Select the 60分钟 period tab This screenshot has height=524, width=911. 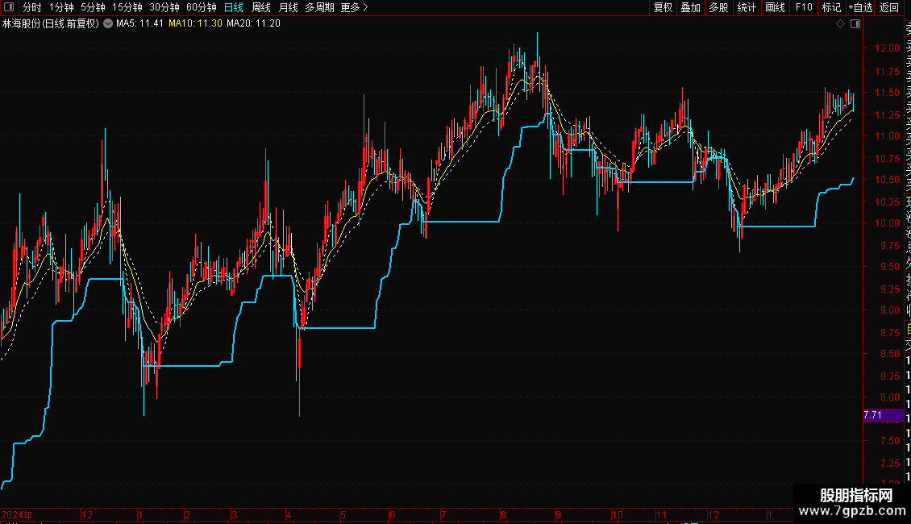click(202, 7)
